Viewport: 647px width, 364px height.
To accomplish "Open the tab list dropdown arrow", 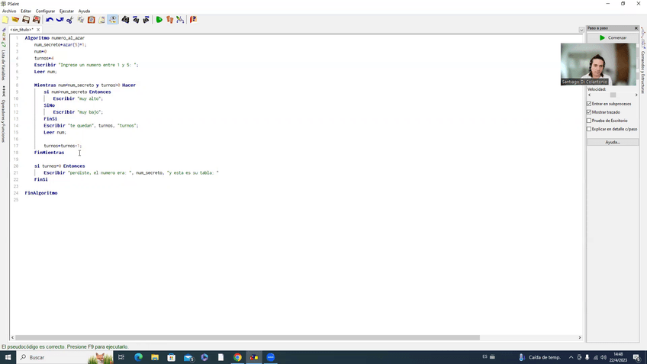I will pos(581,30).
